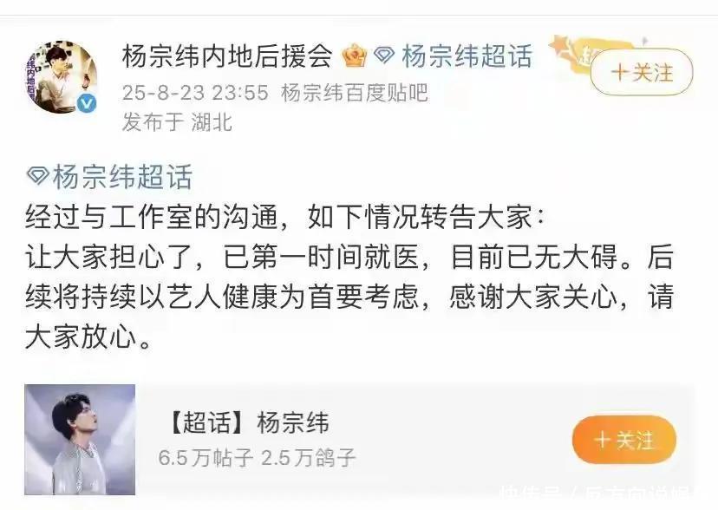The width and height of the screenshot is (718, 510).
Task: Click the 2.5万鸽子 follower count
Action: click(x=309, y=457)
